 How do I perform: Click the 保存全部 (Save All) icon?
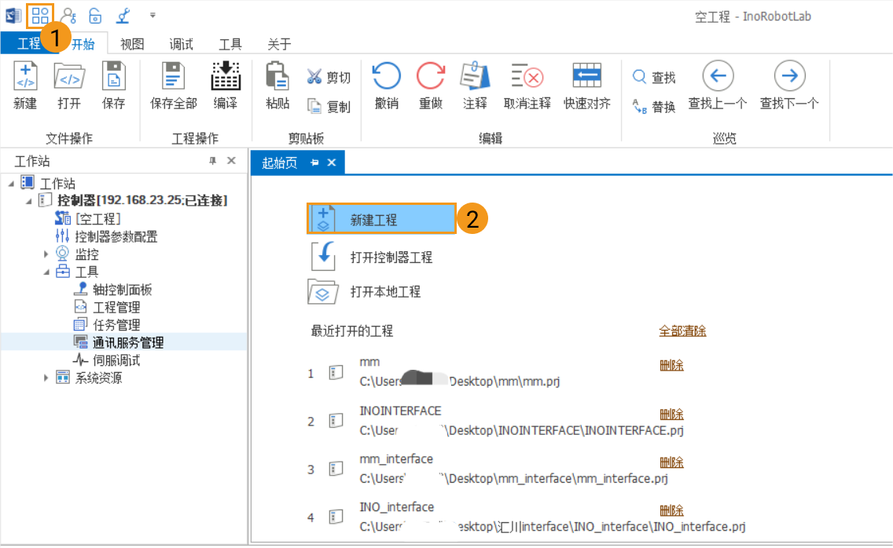tap(173, 78)
